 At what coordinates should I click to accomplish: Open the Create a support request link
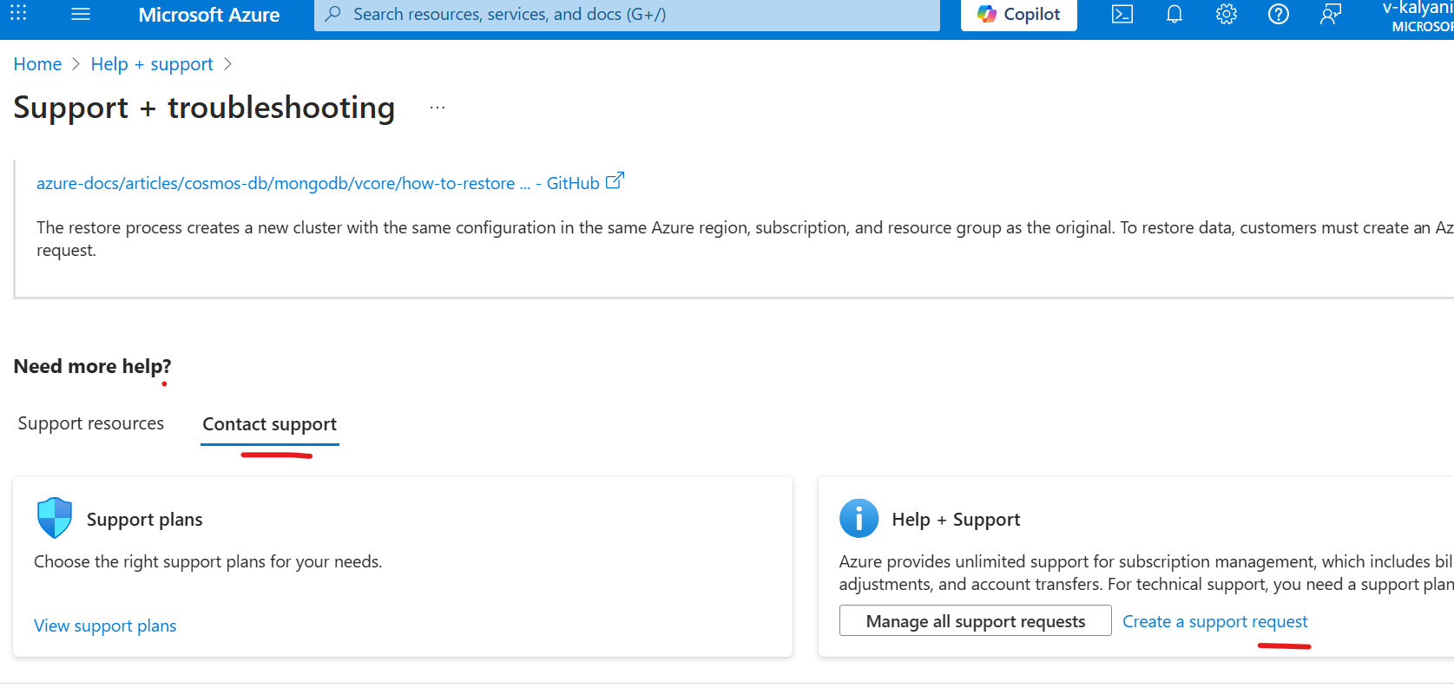[1214, 621]
